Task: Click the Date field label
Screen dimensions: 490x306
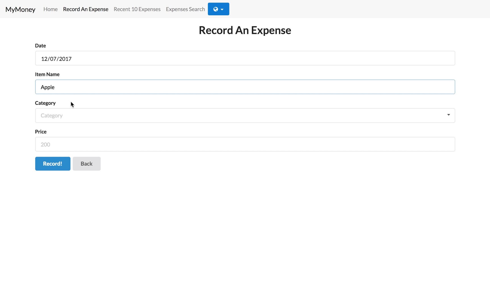Action: [40, 46]
